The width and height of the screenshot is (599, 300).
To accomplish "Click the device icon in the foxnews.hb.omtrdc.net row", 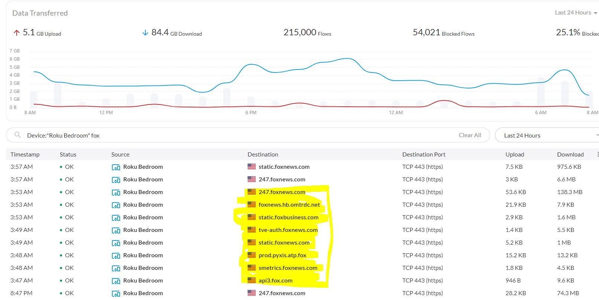I will pos(116,205).
